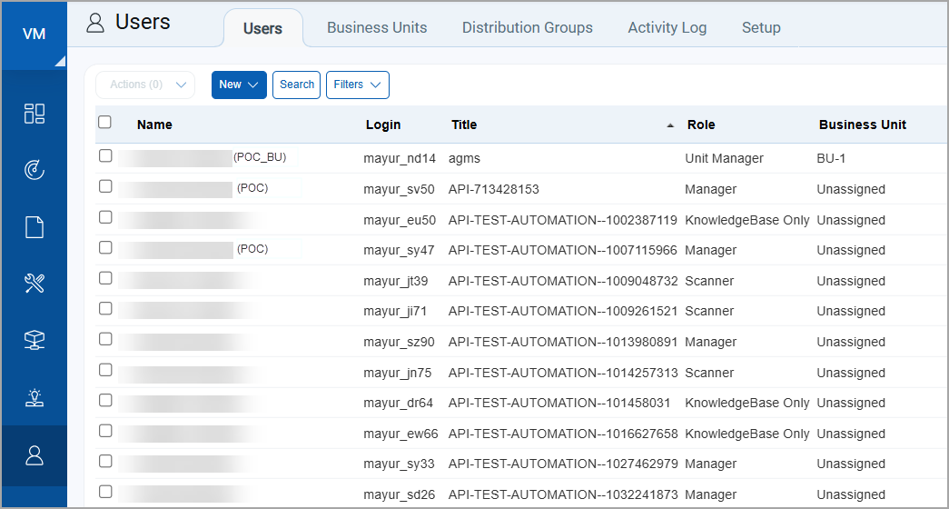Select the Users person icon in sidebar
This screenshot has height=509, width=949.
tap(34, 455)
